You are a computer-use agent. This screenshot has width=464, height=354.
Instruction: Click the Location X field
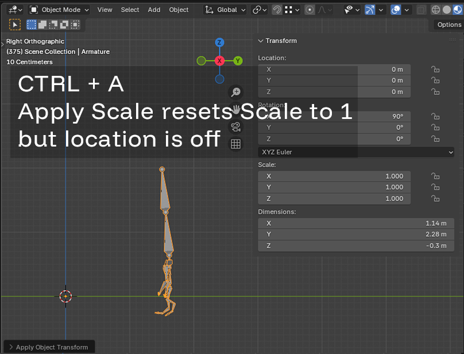(334, 70)
